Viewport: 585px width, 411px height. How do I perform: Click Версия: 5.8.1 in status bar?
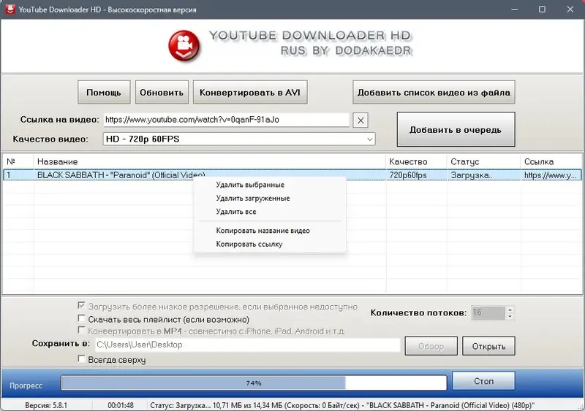(x=46, y=405)
